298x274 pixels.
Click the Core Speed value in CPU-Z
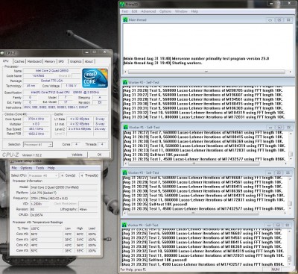(x=36, y=119)
